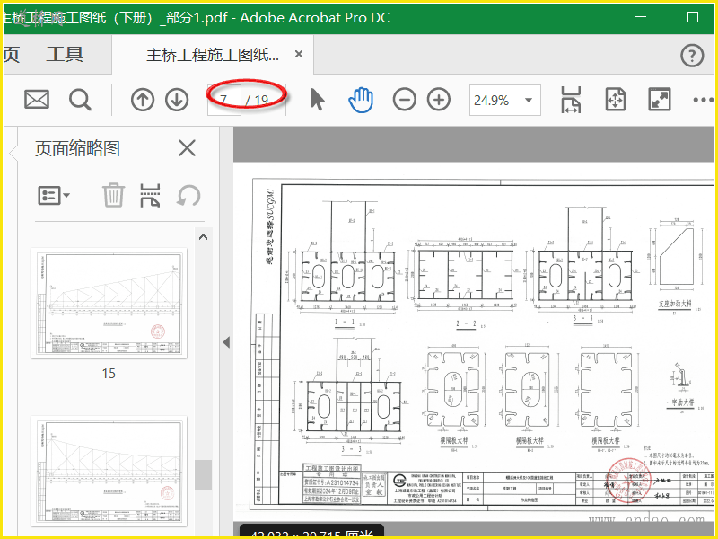Click the thumbnail scrollbar up arrow
718x539 pixels.
[204, 237]
